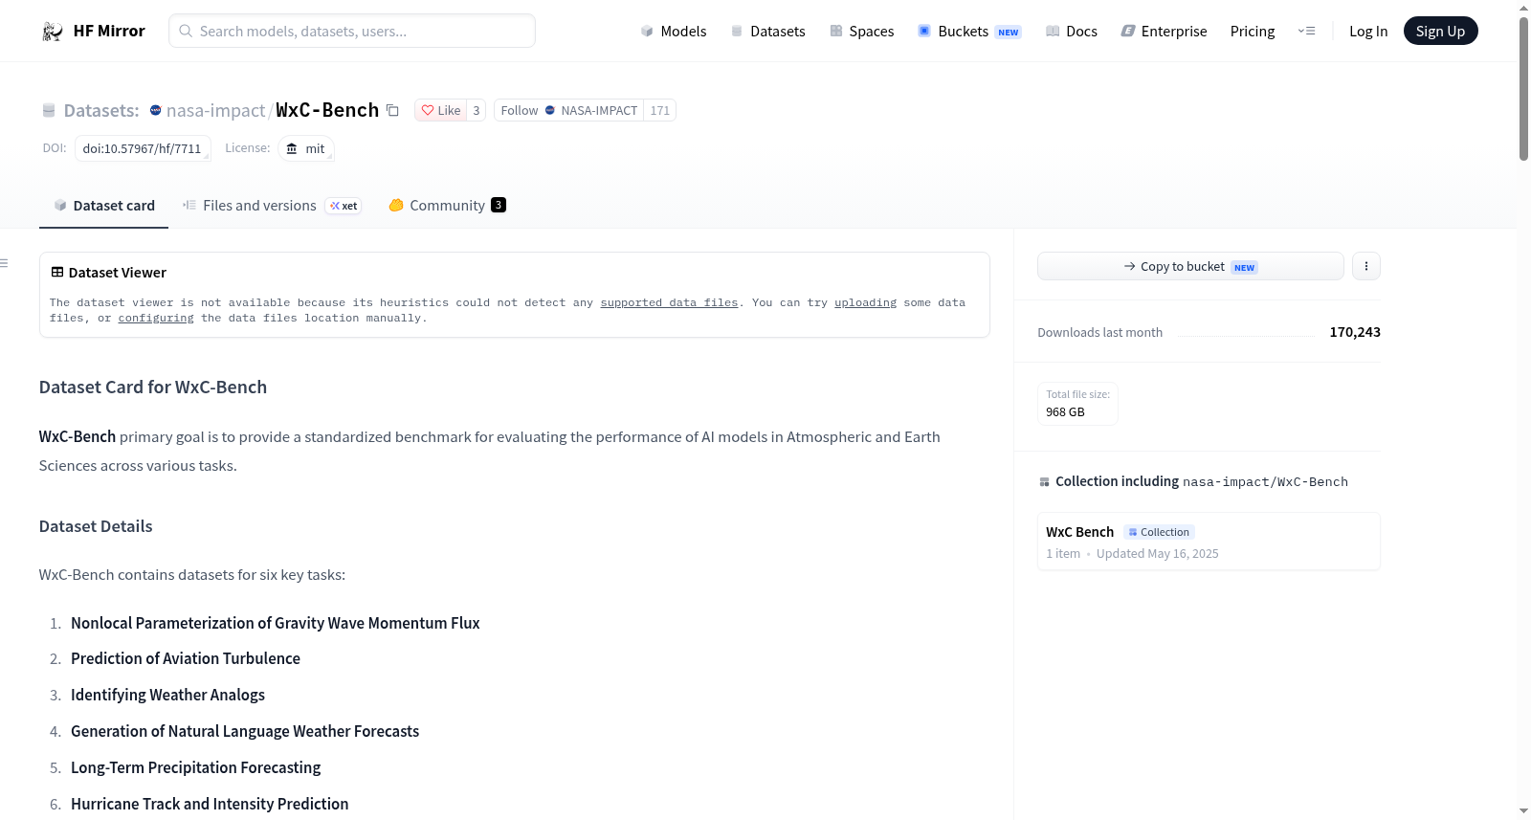
Task: Click 'Long-Term Precipitation Forecasting' list item
Action: coord(195,767)
